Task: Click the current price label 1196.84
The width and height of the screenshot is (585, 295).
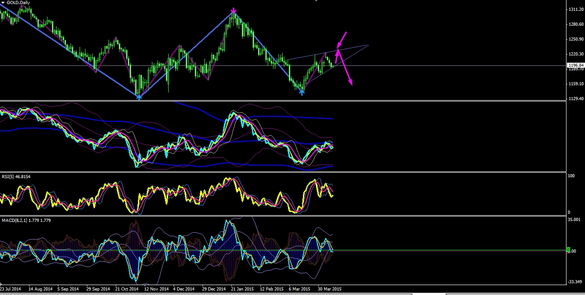Action: [x=576, y=65]
